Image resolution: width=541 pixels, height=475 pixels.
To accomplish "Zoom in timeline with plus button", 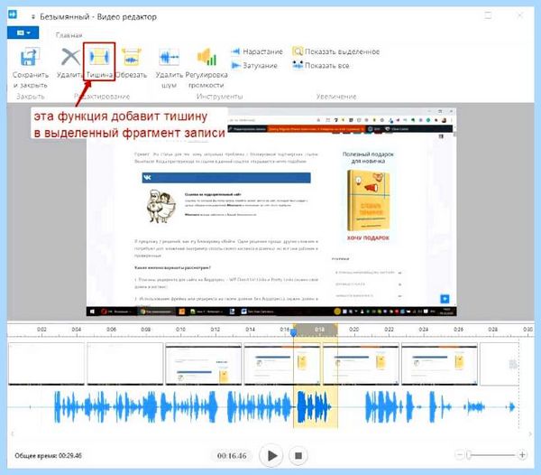I will click(x=522, y=454).
